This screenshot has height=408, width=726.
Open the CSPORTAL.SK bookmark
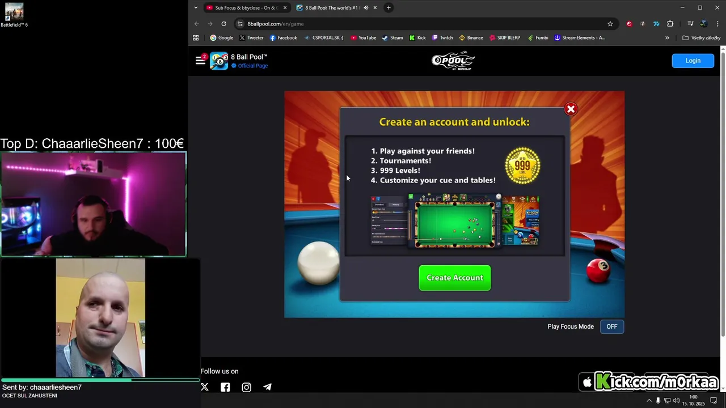[x=324, y=38]
